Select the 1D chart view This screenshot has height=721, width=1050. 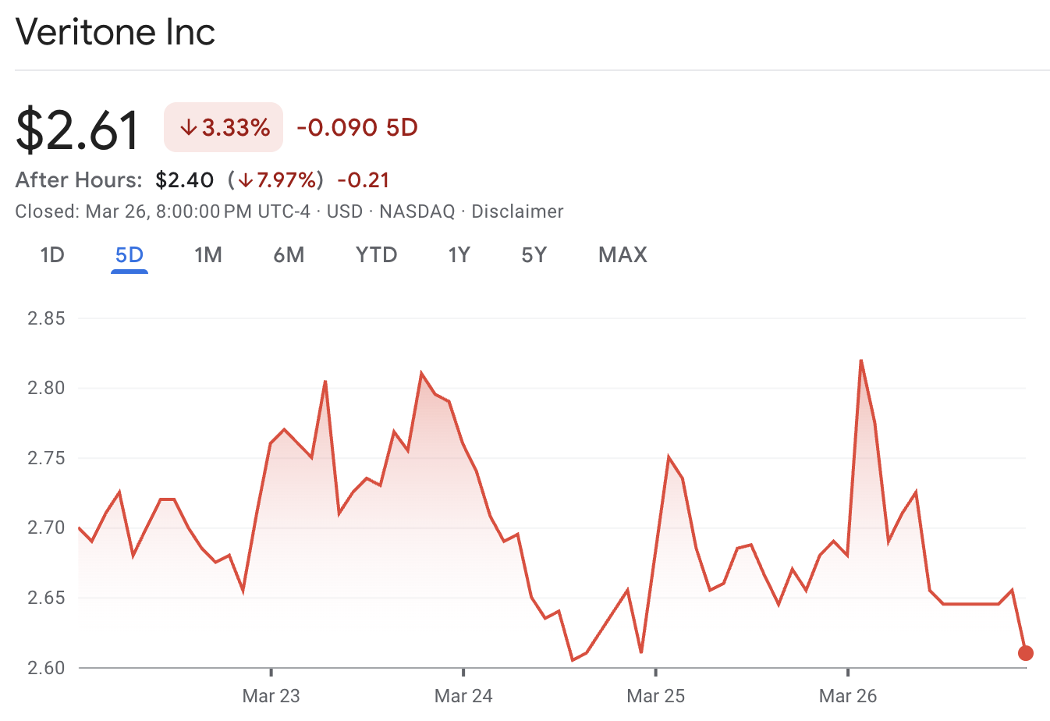coord(51,254)
